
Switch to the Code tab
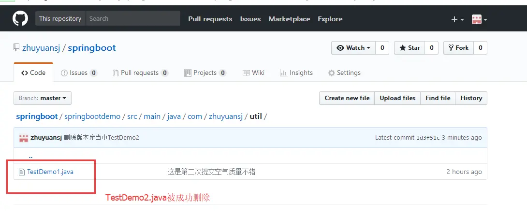coord(33,72)
